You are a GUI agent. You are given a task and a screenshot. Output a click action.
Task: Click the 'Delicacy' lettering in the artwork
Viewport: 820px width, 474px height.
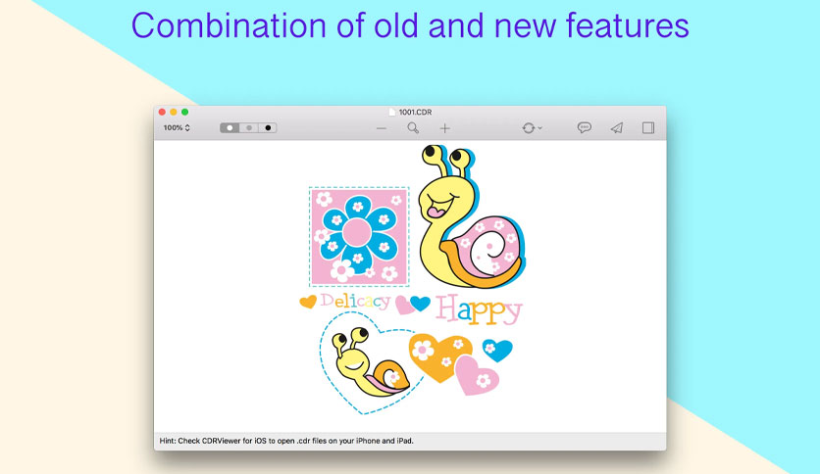(355, 302)
